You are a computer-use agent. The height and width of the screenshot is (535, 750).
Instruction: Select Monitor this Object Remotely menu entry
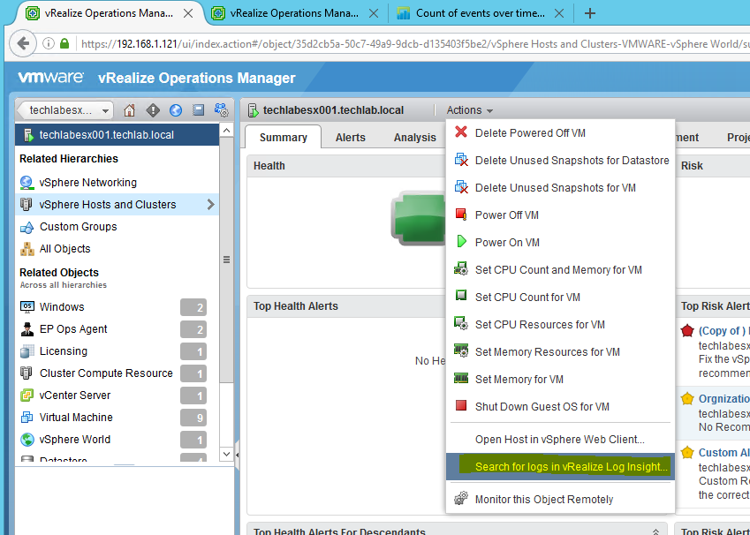pyautogui.click(x=560, y=499)
